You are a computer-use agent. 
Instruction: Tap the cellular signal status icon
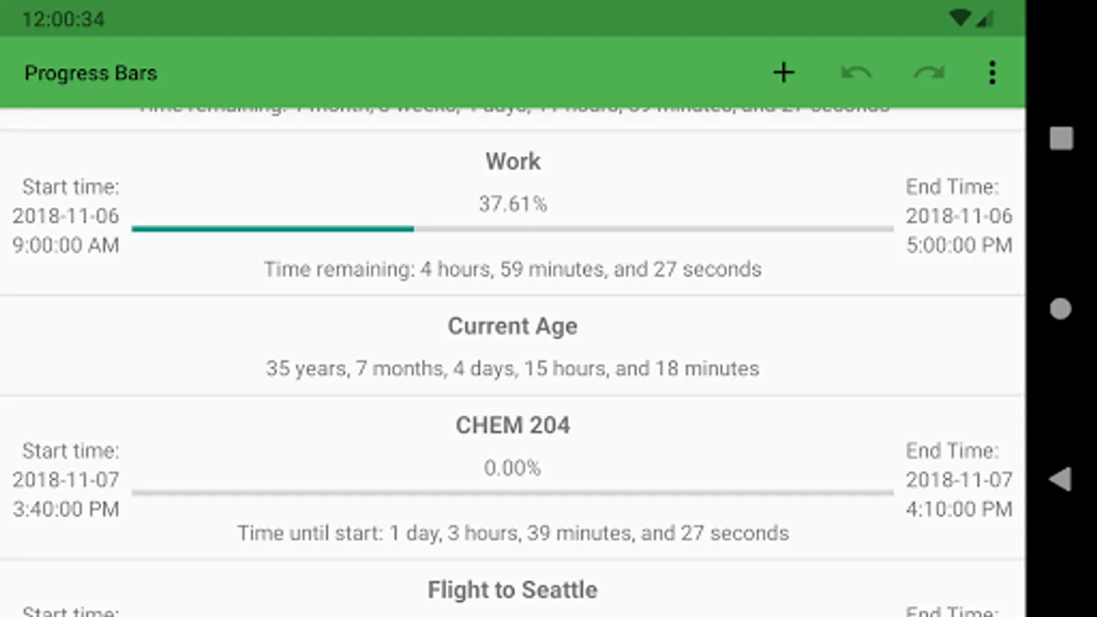985,19
